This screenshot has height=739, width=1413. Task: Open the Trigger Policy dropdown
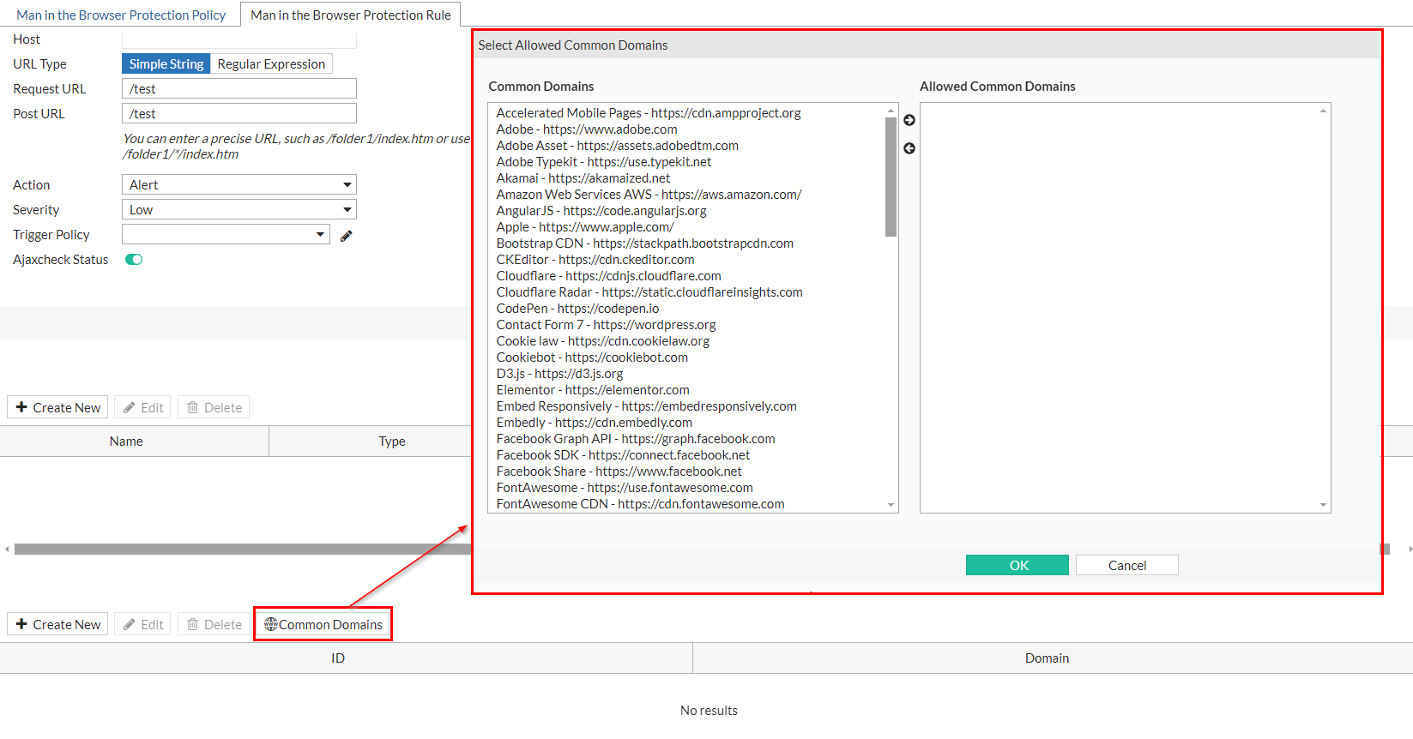pos(226,235)
